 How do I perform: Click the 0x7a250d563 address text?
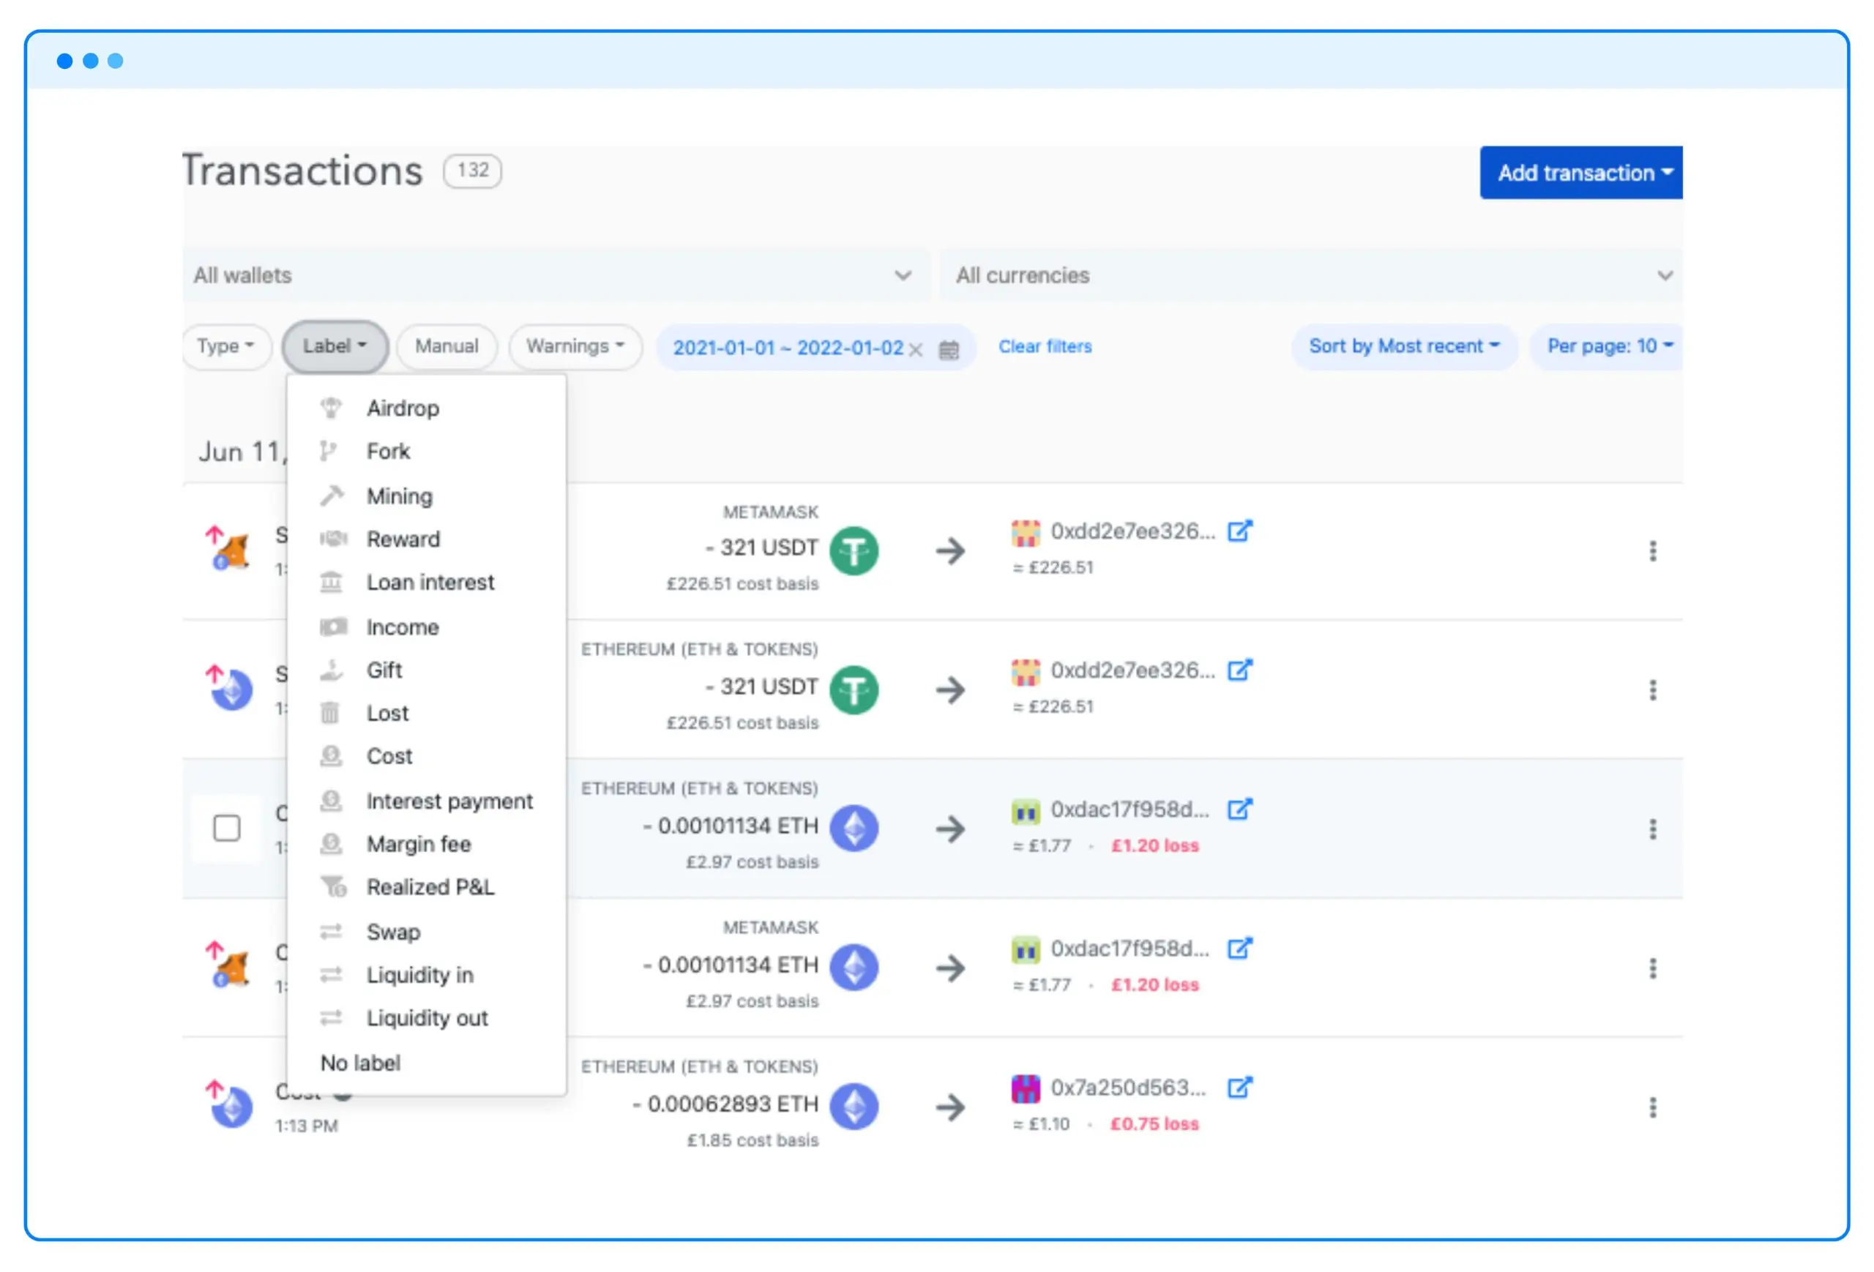pos(1128,1088)
